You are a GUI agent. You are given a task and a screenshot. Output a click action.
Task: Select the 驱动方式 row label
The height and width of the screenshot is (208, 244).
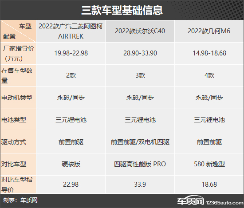point(14,142)
